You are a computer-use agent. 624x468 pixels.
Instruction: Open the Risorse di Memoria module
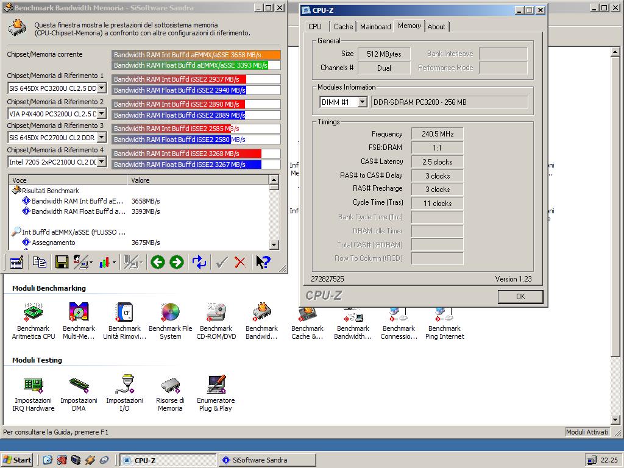tap(171, 393)
